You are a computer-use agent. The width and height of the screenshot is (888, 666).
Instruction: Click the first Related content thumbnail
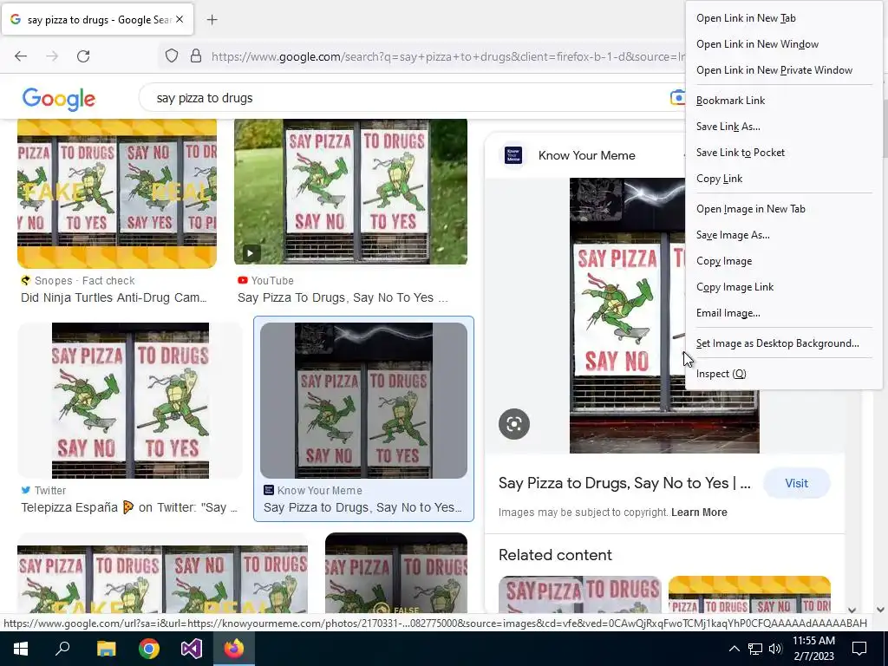pyautogui.click(x=579, y=595)
